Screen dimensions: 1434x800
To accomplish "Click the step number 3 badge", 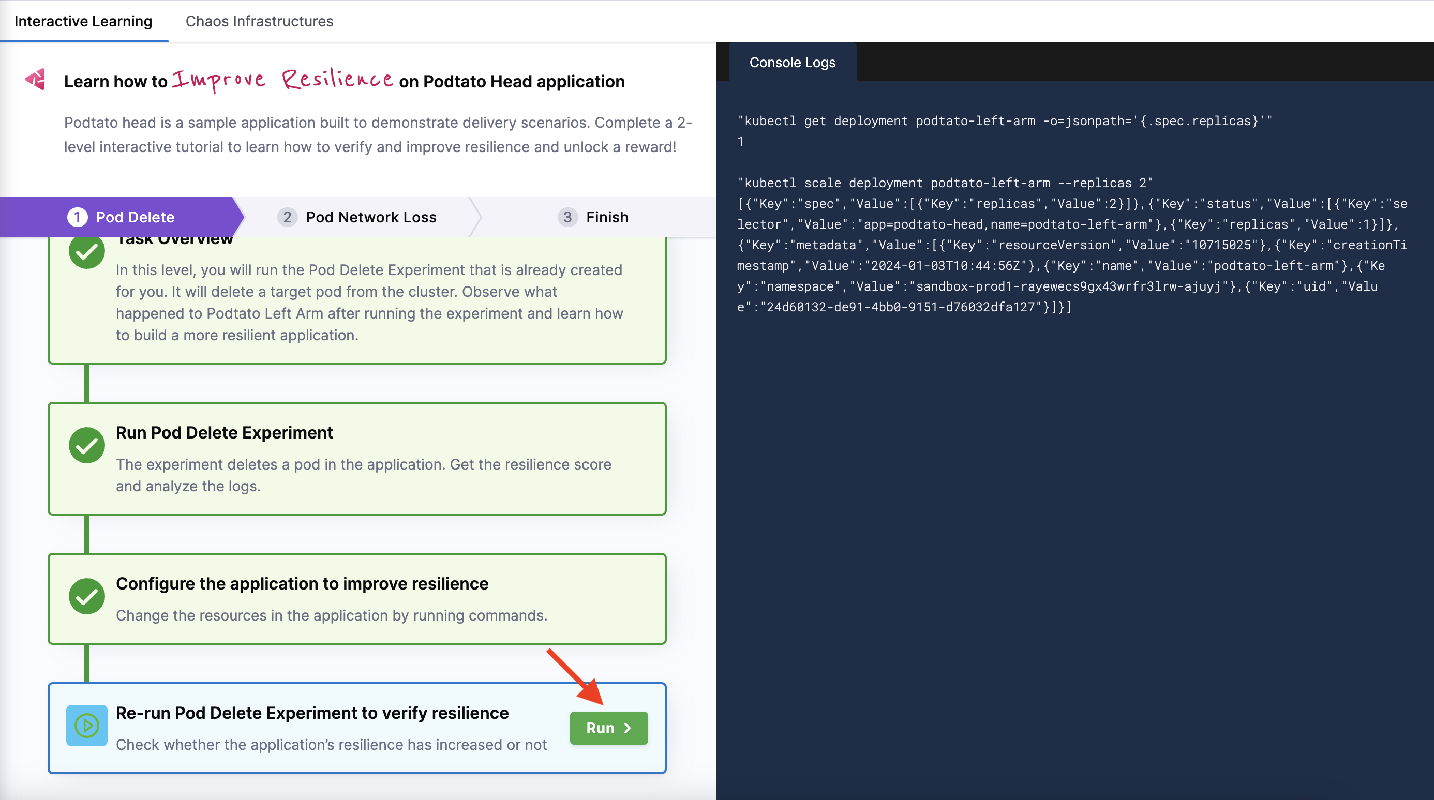I will [567, 217].
